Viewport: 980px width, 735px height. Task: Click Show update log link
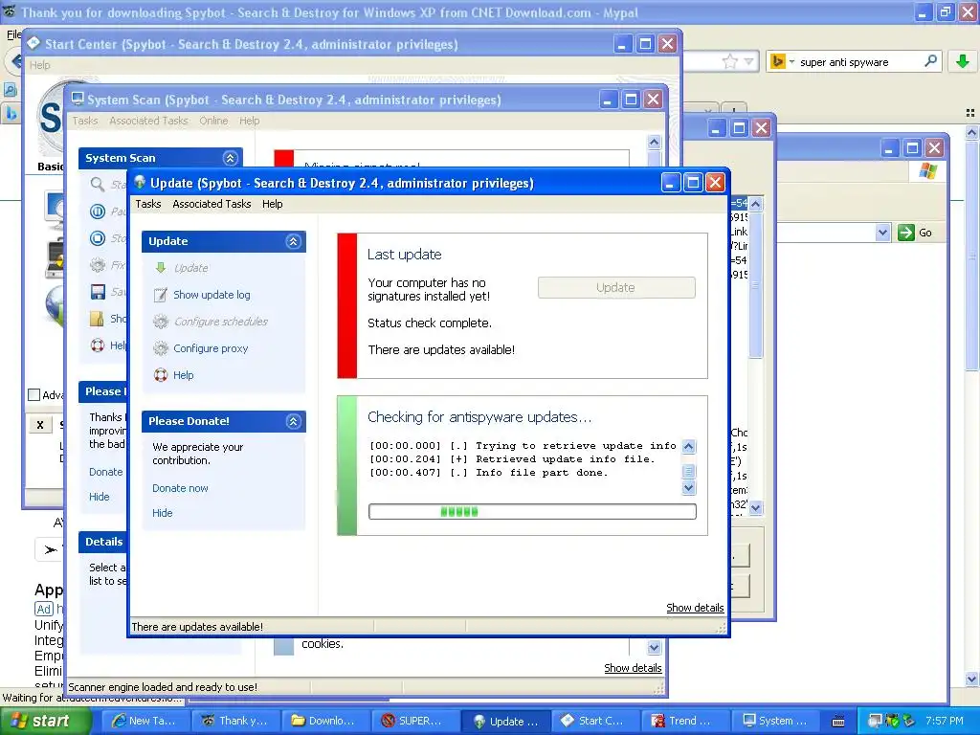click(x=212, y=295)
